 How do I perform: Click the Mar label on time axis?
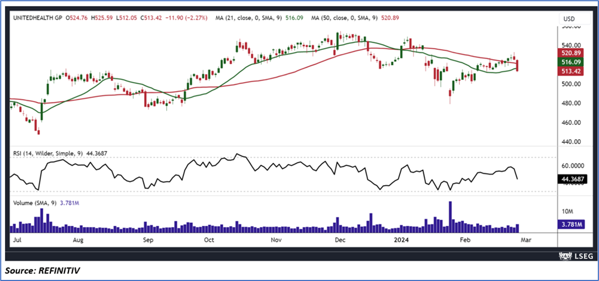pyautogui.click(x=526, y=240)
